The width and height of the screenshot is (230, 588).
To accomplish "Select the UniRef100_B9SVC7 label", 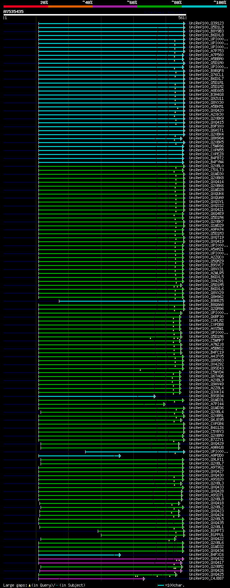I will [206, 265].
